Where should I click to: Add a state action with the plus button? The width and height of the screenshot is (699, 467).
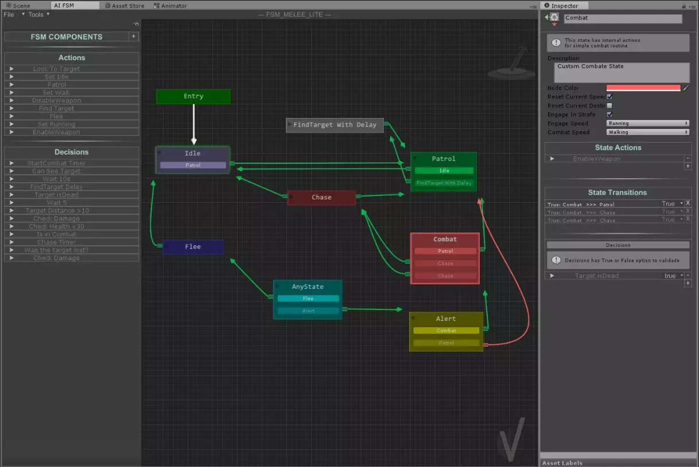688,166
